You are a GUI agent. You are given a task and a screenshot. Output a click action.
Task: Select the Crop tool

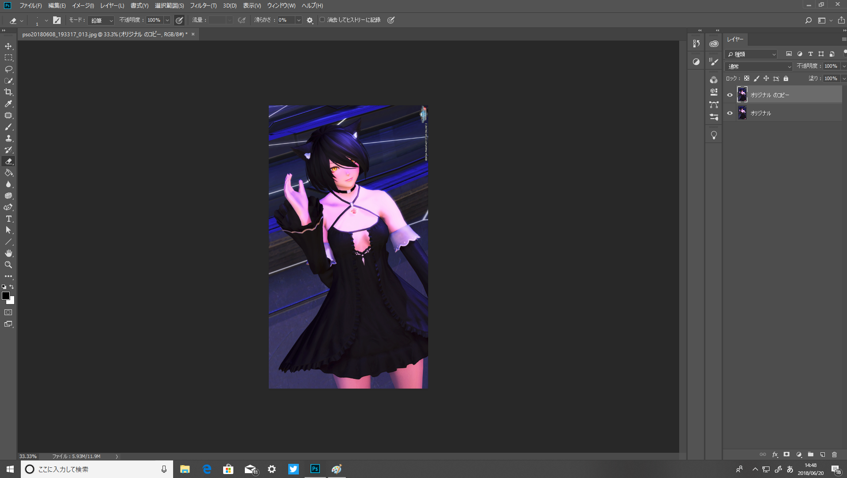pyautogui.click(x=8, y=92)
